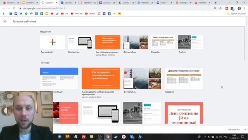Create a blank Пустой файл presentation
Viewport: 248px width, 140px height.
pyautogui.click(x=53, y=42)
